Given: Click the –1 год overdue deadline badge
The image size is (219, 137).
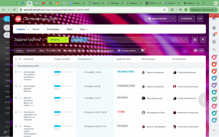Looking at the screenshot, I should [121, 112].
